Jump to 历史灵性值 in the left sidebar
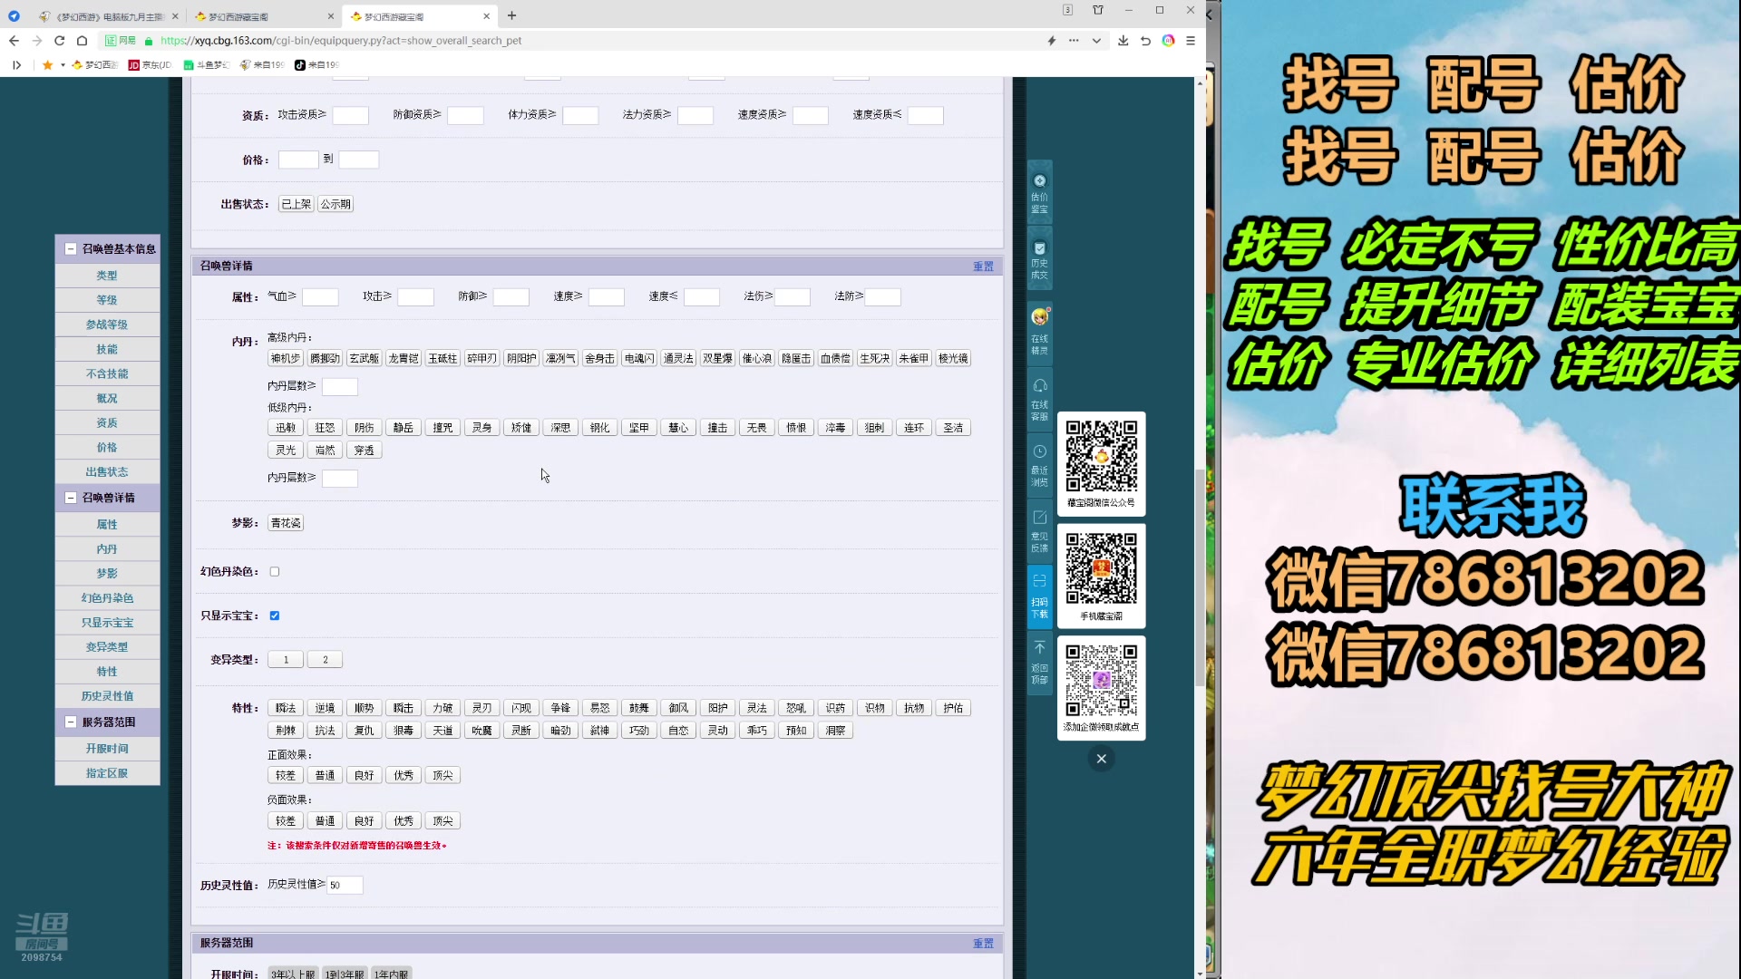The width and height of the screenshot is (1741, 979). tap(107, 696)
